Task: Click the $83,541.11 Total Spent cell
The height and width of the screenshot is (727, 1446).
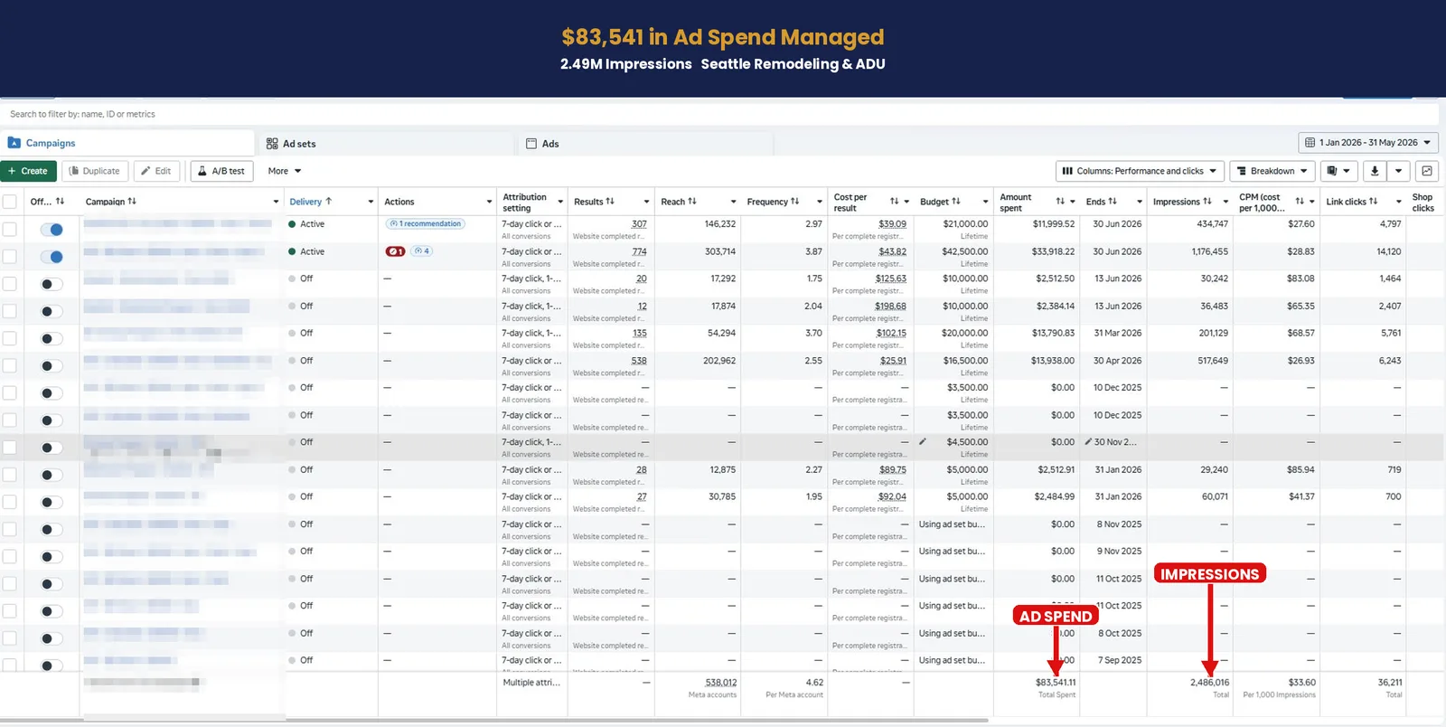Action: click(x=1056, y=683)
